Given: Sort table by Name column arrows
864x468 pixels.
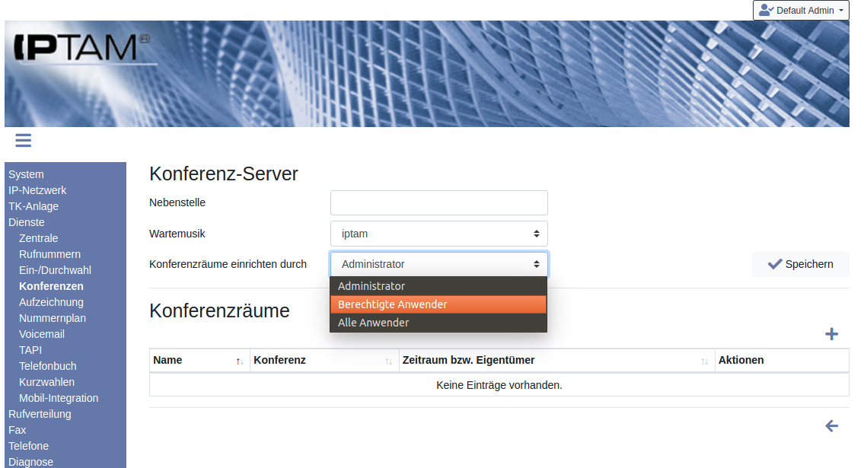Looking at the screenshot, I should pyautogui.click(x=239, y=361).
